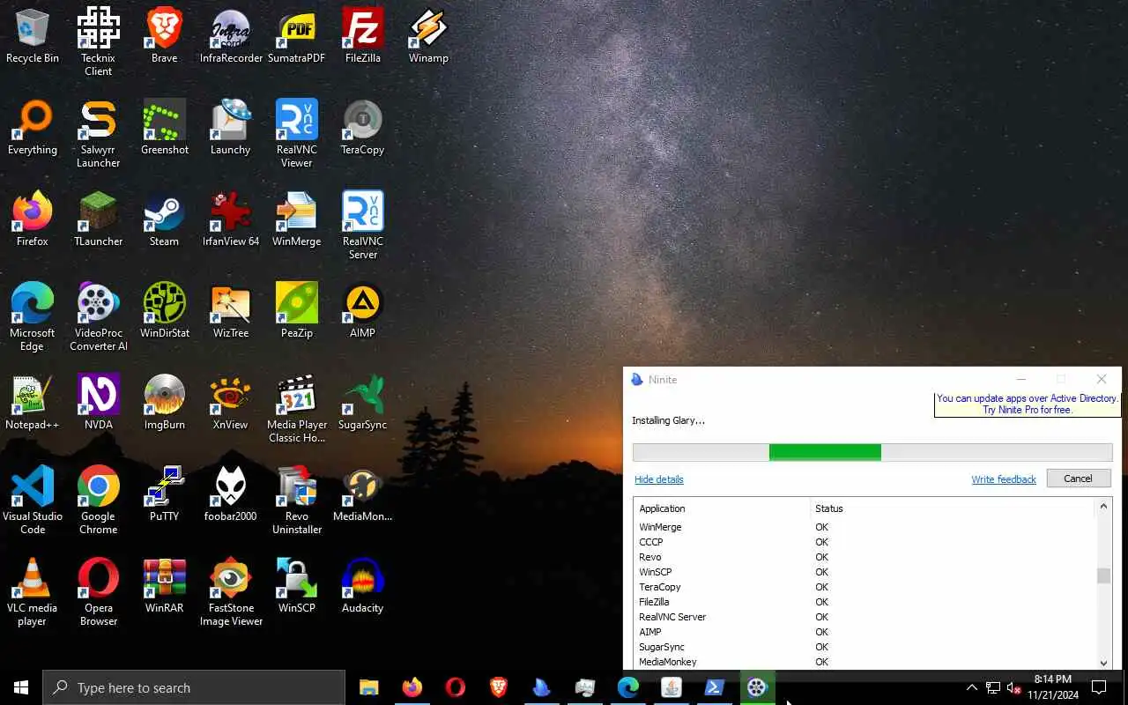Sort by the Application column header
1128x705 pixels.
(722, 508)
